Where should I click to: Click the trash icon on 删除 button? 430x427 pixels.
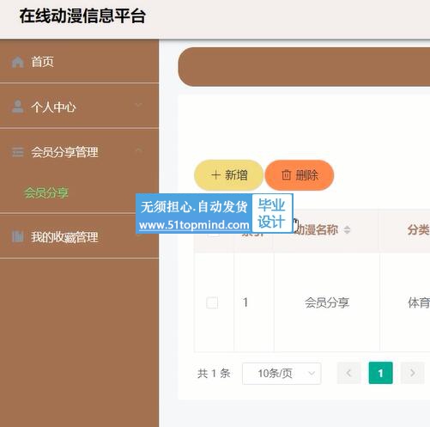click(x=286, y=175)
